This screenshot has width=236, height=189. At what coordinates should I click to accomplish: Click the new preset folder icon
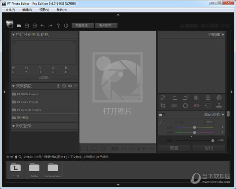[70, 86]
